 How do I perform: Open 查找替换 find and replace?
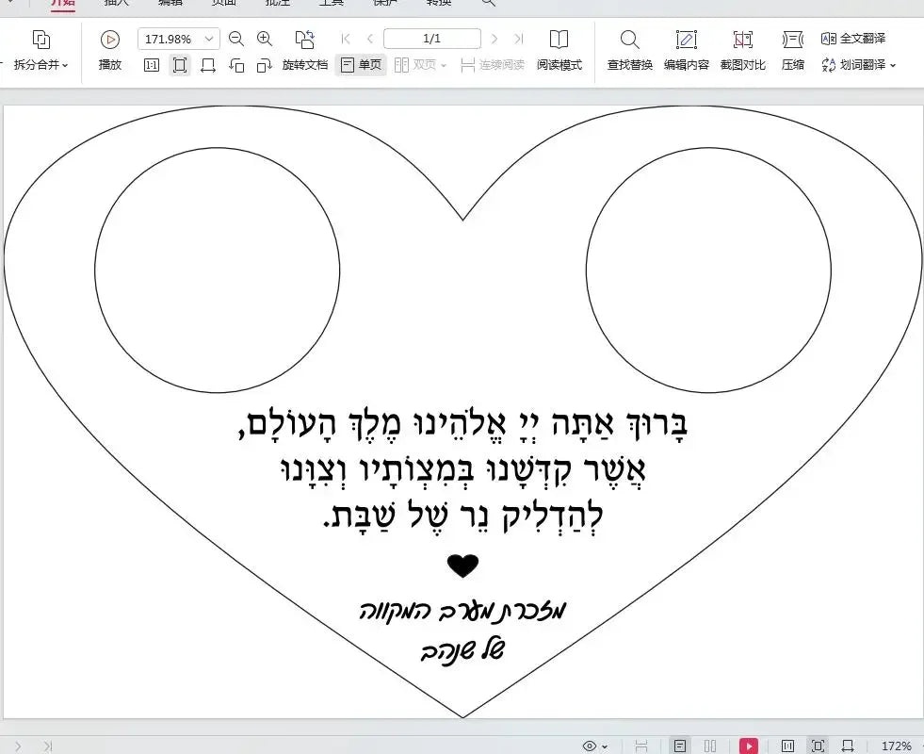coord(630,51)
